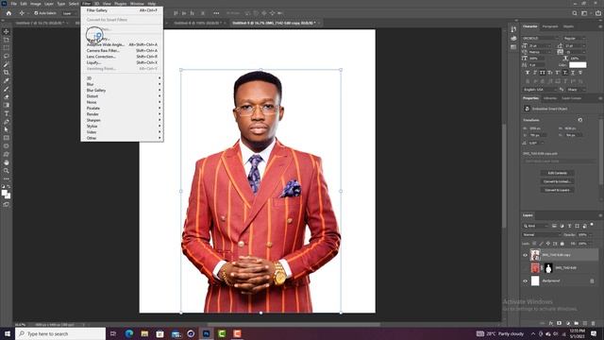Open the search icon at top right
Screen dimensions: 604x340
(575, 13)
